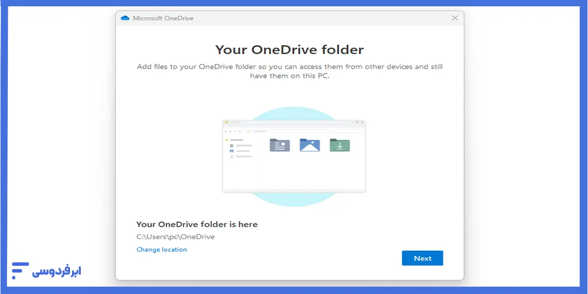
Task: Click the Next button
Action: [x=422, y=258]
